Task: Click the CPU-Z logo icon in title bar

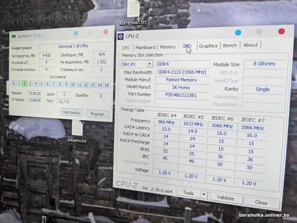Action: point(121,36)
